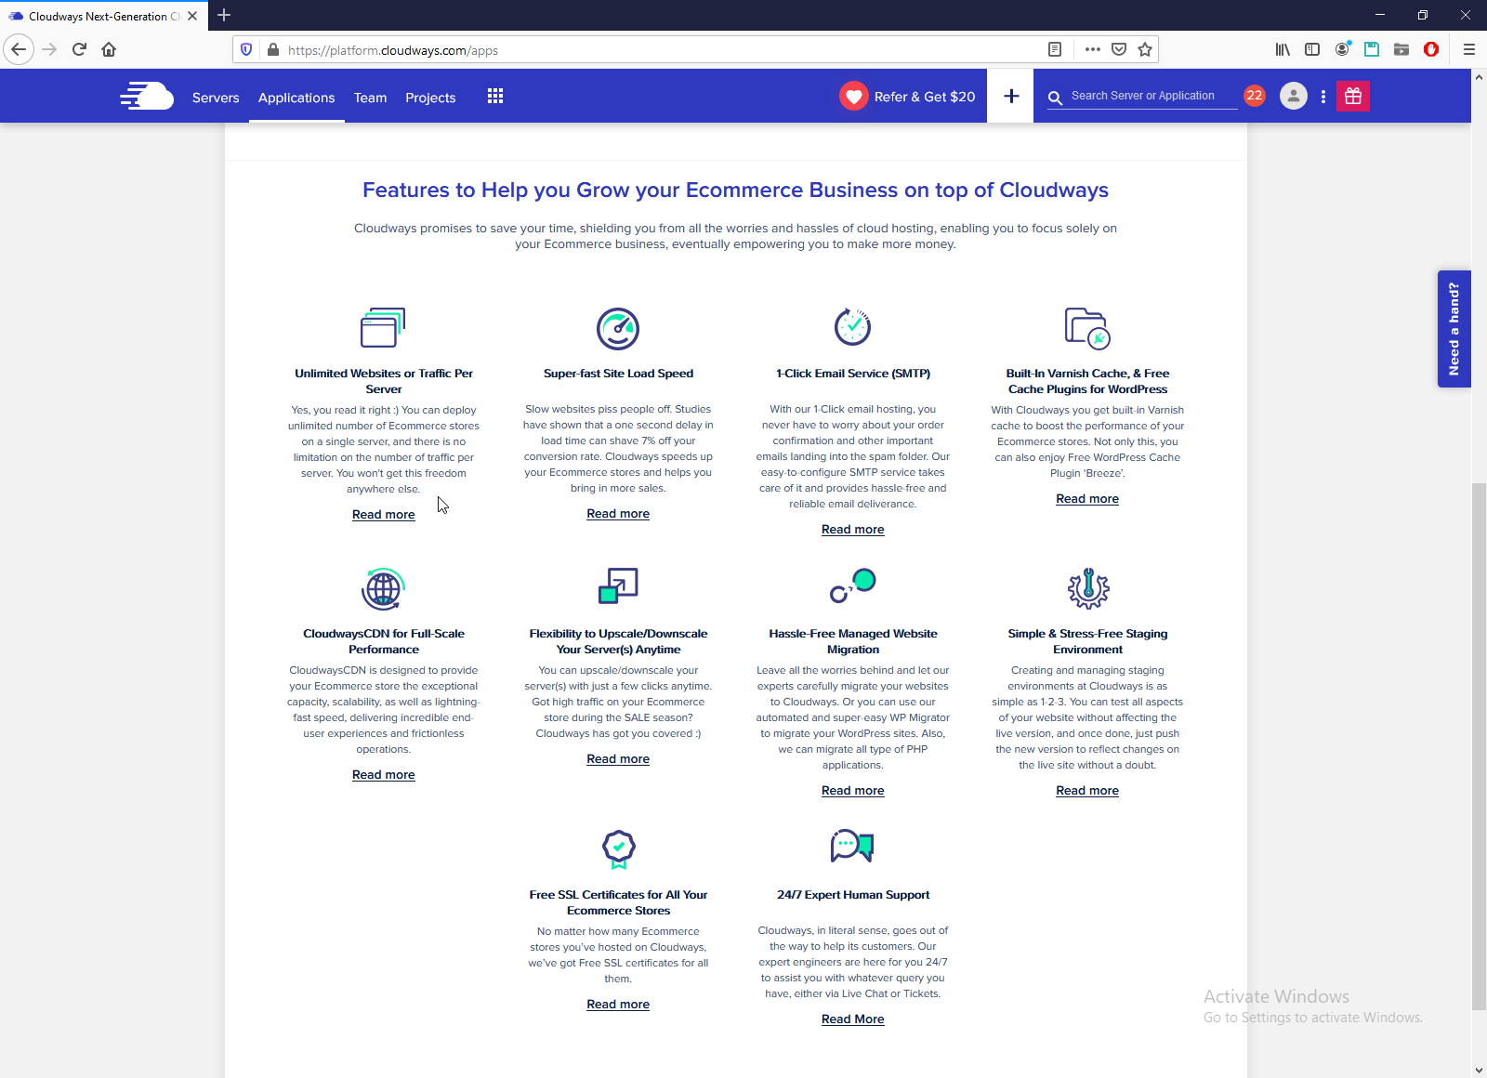Screen dimensions: 1487x1078
Task: Click the site lock security icon
Action: tap(272, 49)
